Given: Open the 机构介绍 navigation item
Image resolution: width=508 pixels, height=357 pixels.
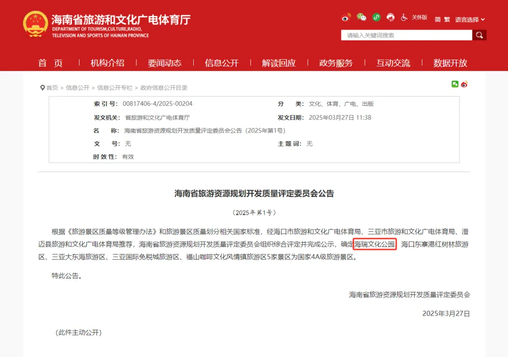Looking at the screenshot, I should pyautogui.click(x=108, y=63).
